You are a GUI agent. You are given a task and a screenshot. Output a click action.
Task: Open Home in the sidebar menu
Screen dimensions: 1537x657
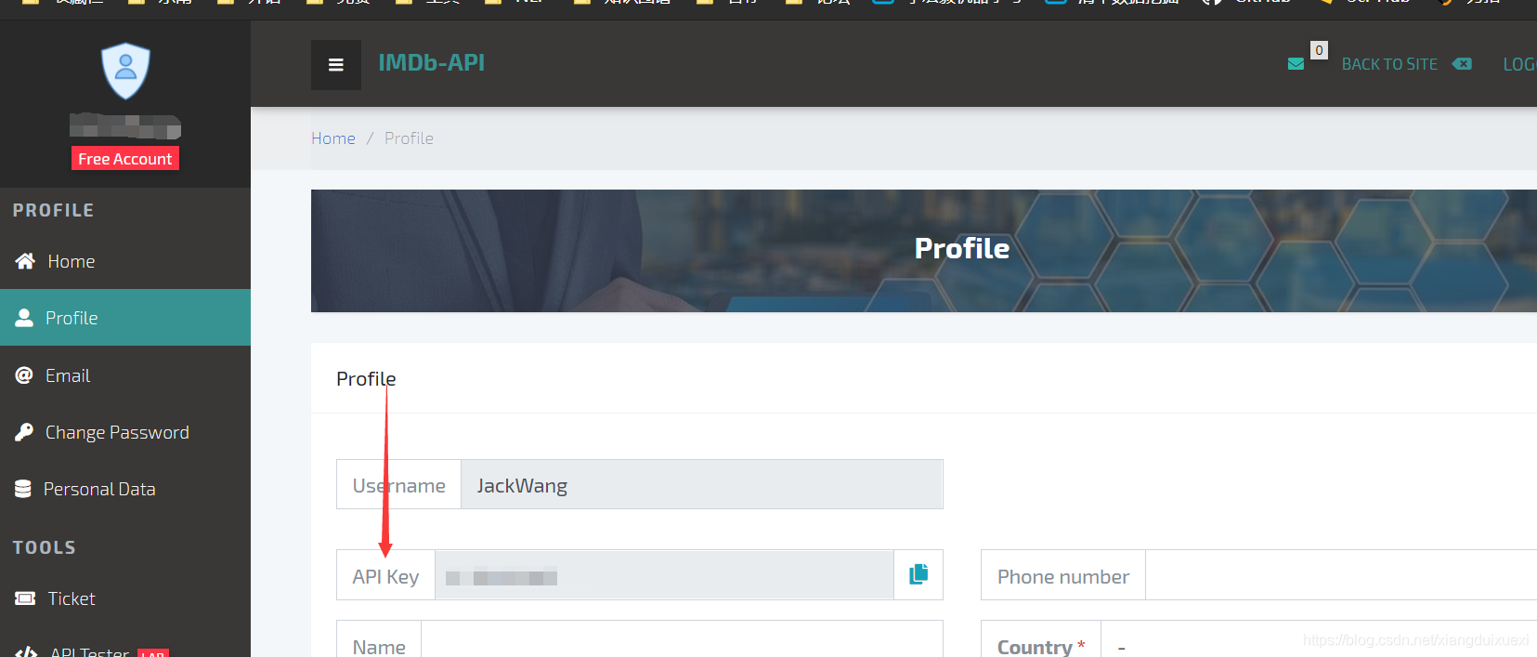[125, 261]
